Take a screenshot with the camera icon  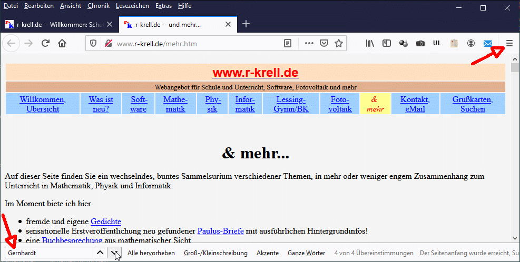click(420, 44)
